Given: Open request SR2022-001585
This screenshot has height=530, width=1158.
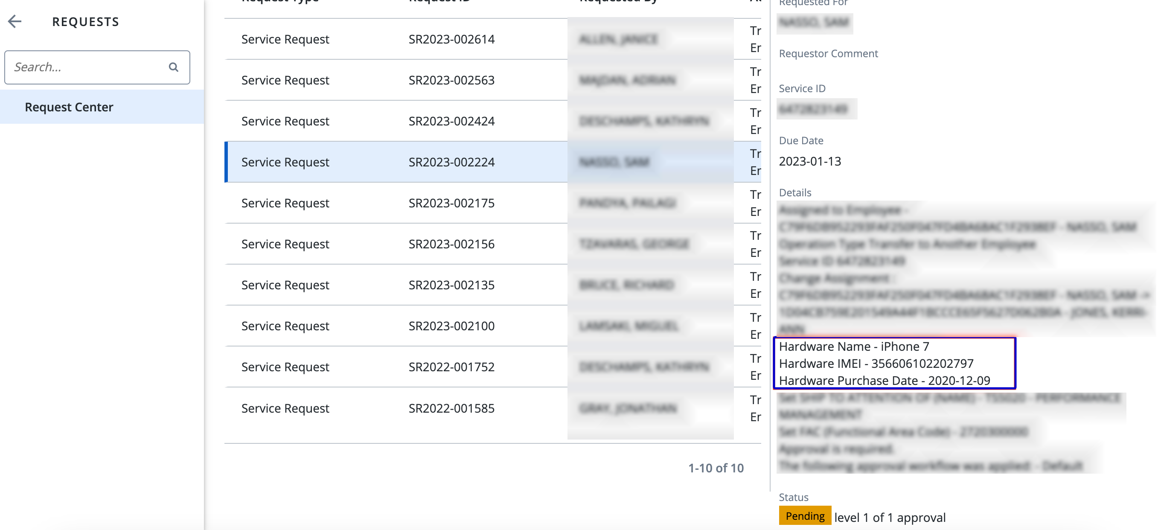Looking at the screenshot, I should pyautogui.click(x=451, y=408).
